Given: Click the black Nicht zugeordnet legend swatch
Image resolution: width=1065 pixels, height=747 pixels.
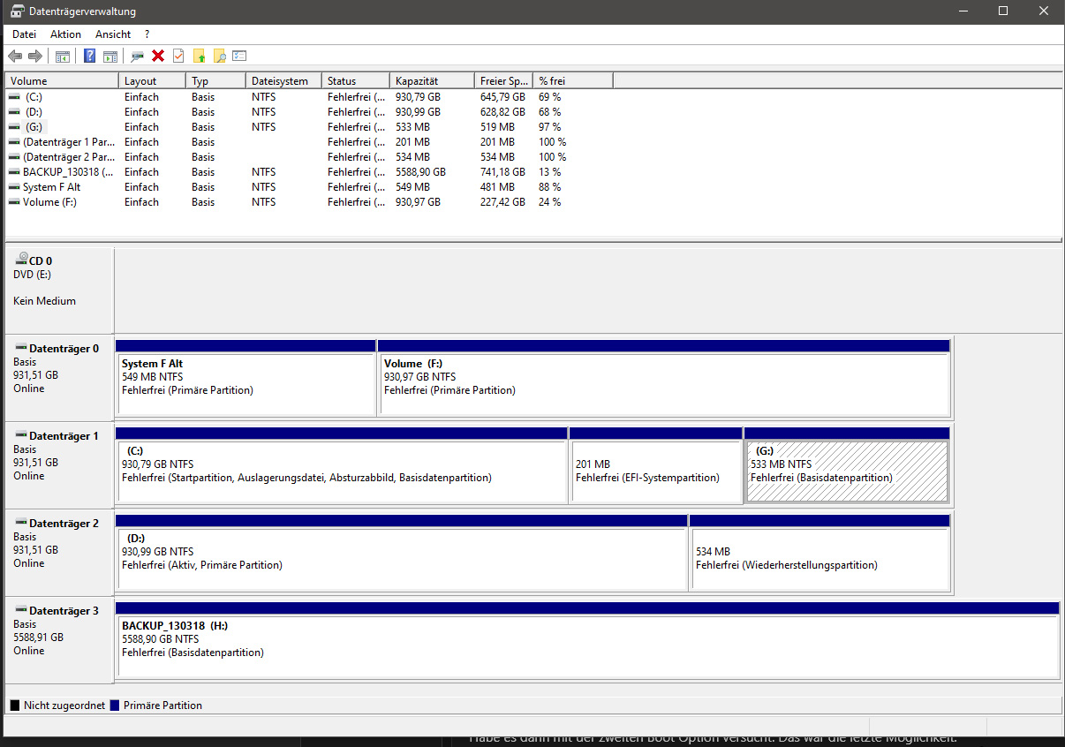Looking at the screenshot, I should coord(14,705).
